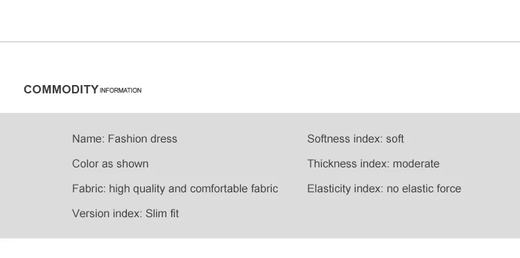Click the Fabric description line
This screenshot has height=258, width=520.
175,189
